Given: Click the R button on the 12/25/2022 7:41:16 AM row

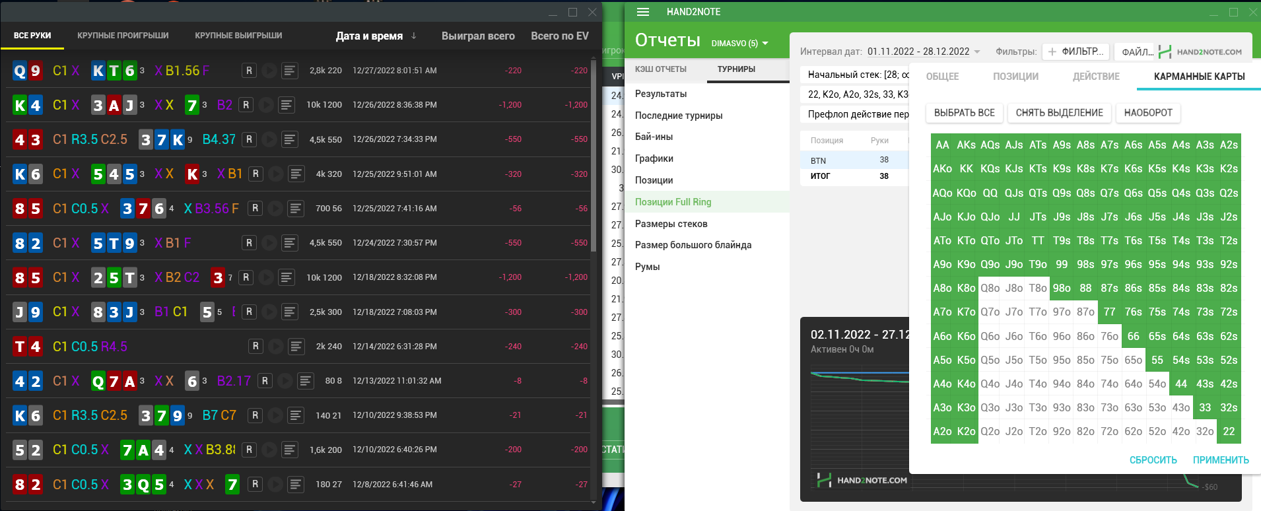Looking at the screenshot, I should [x=256, y=209].
